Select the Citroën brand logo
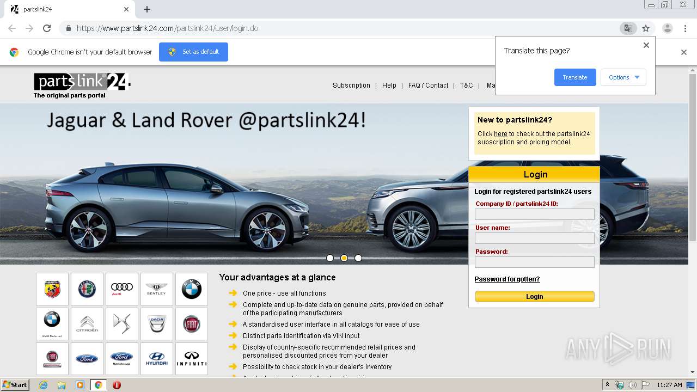 87,324
